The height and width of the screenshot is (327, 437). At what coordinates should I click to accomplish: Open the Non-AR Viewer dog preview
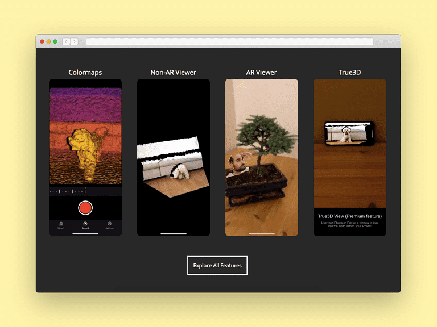pos(174,157)
